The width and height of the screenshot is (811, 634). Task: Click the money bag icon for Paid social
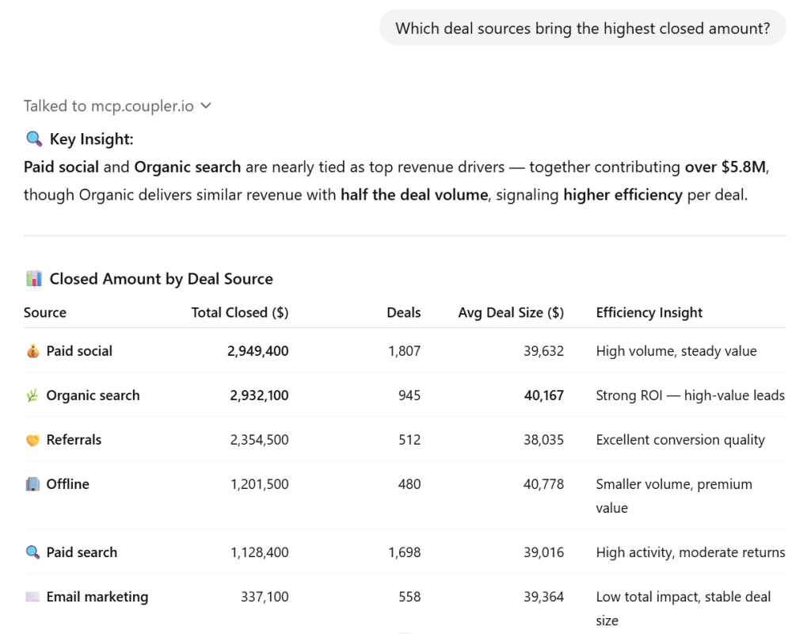[x=32, y=351]
